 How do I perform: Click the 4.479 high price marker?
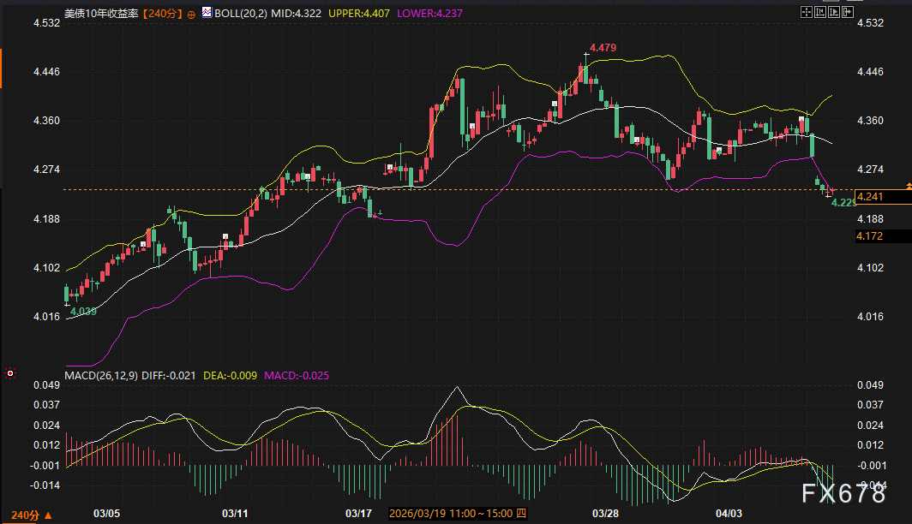[602, 46]
